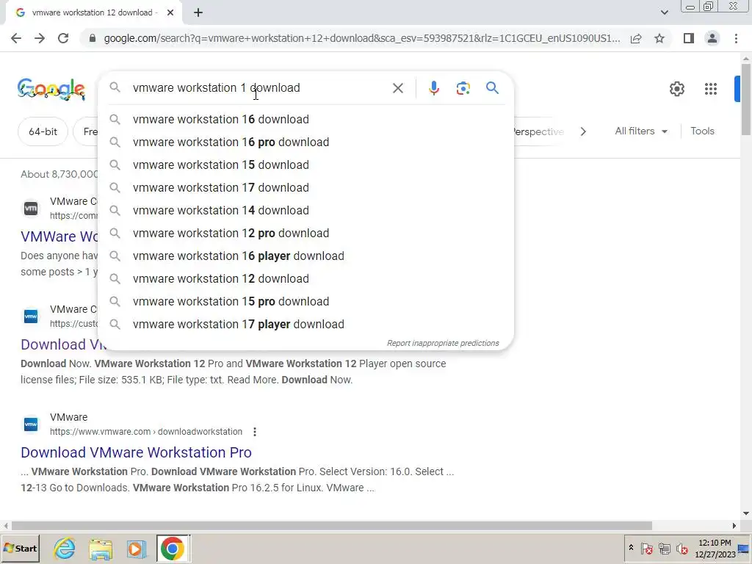Open the tab search dropdown arrow
Screen dimensions: 752x564
(664, 12)
